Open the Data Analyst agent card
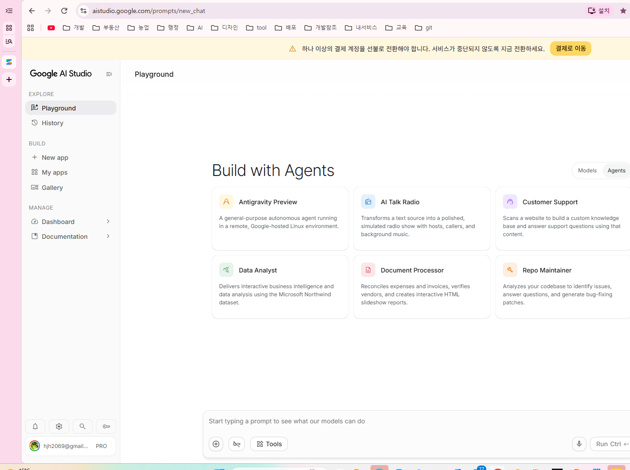This screenshot has height=470, width=630. point(280,287)
